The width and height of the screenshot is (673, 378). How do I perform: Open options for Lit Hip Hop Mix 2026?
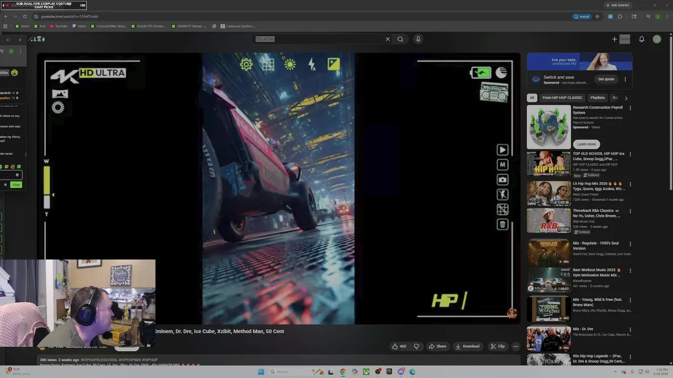630,184
